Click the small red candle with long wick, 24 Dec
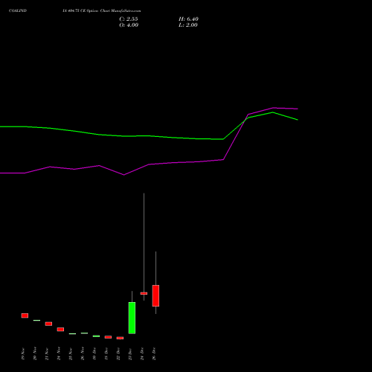The height and width of the screenshot is (372, 372). (x=144, y=293)
